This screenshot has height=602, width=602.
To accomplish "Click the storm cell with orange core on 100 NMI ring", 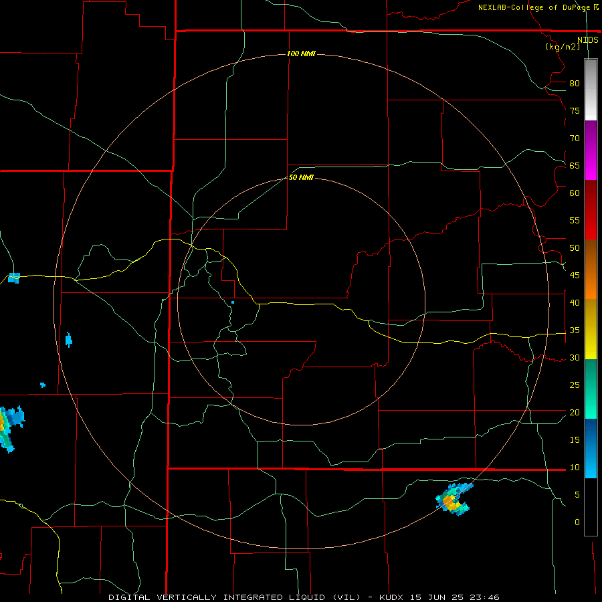I will (x=454, y=499).
